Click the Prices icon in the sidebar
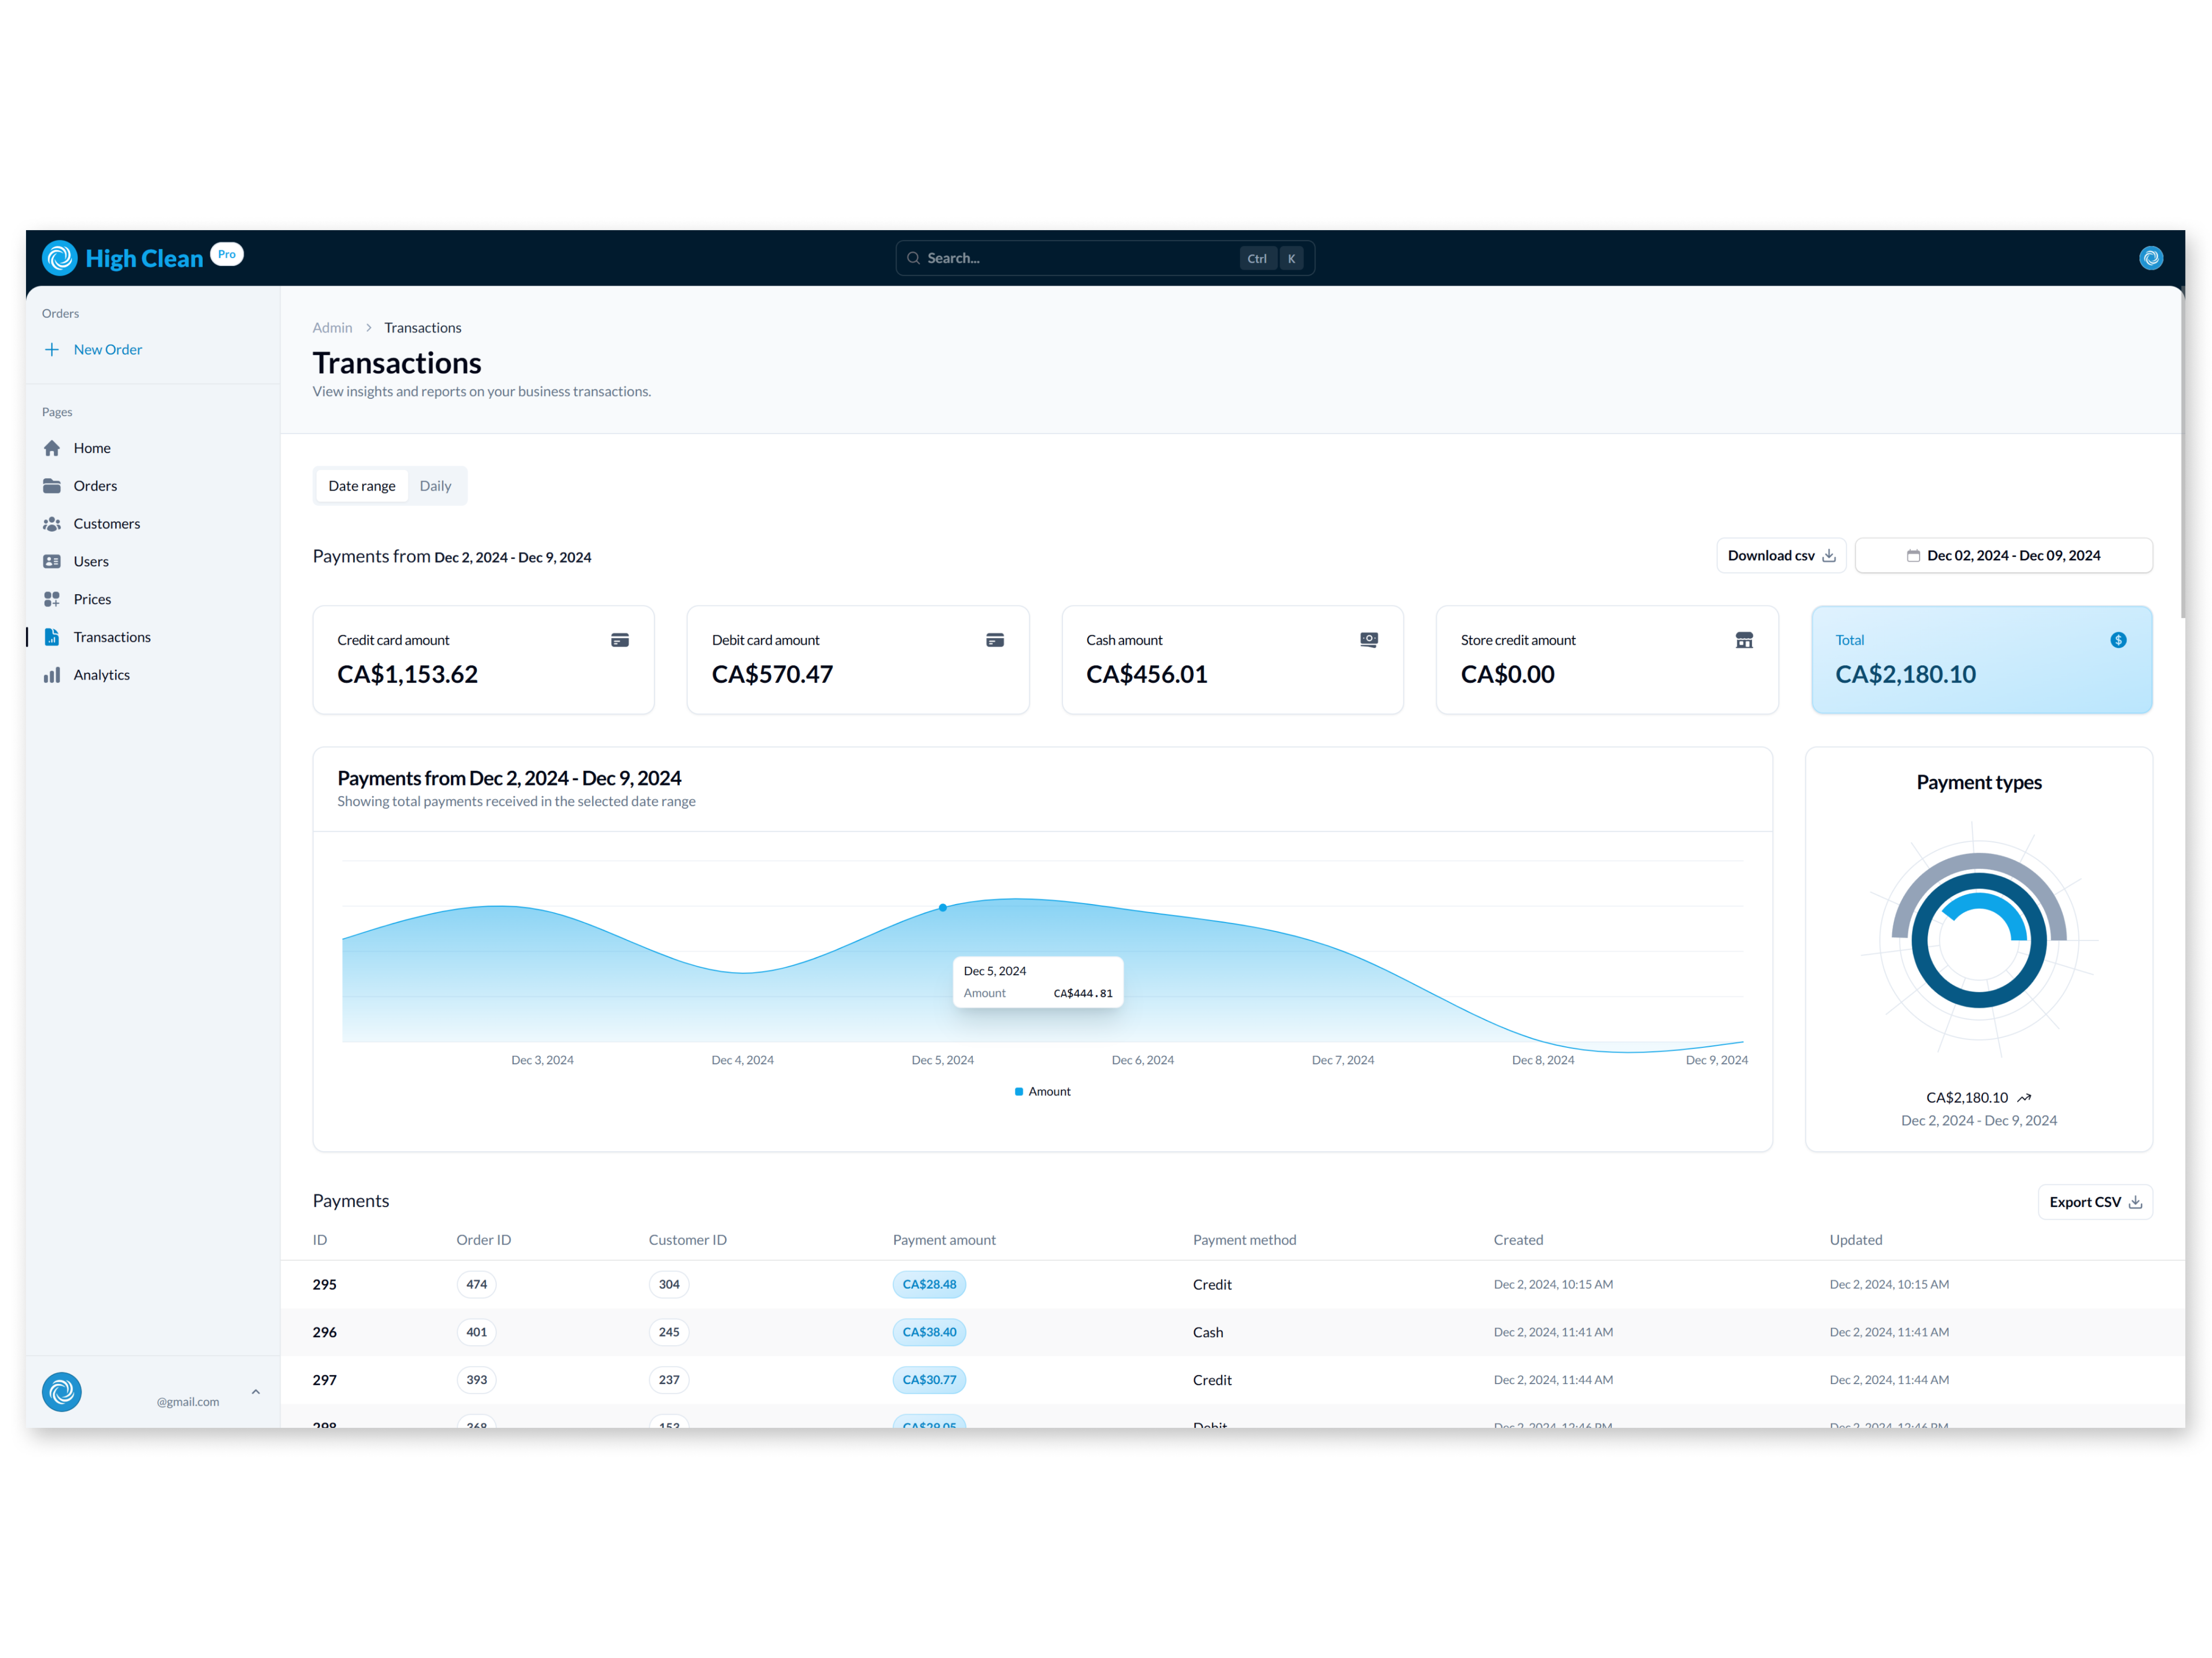The height and width of the screenshot is (1658, 2212). click(x=53, y=599)
